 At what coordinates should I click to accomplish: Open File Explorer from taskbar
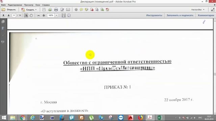pos(13,118)
